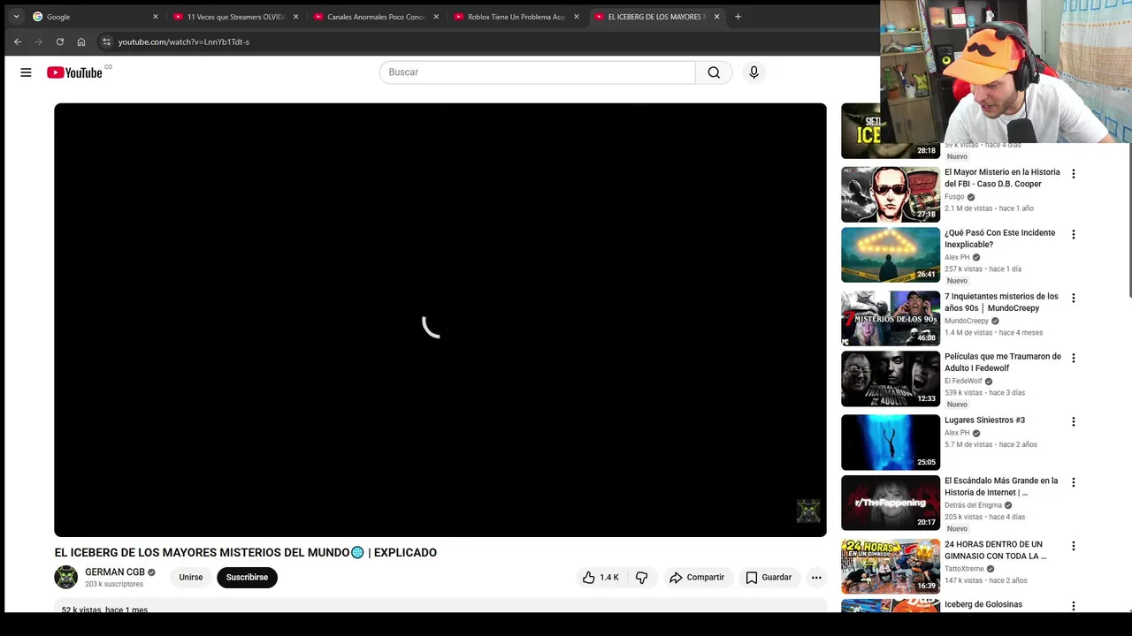Image resolution: width=1132 pixels, height=636 pixels.
Task: Dislike the video with thumbs down
Action: tap(642, 578)
